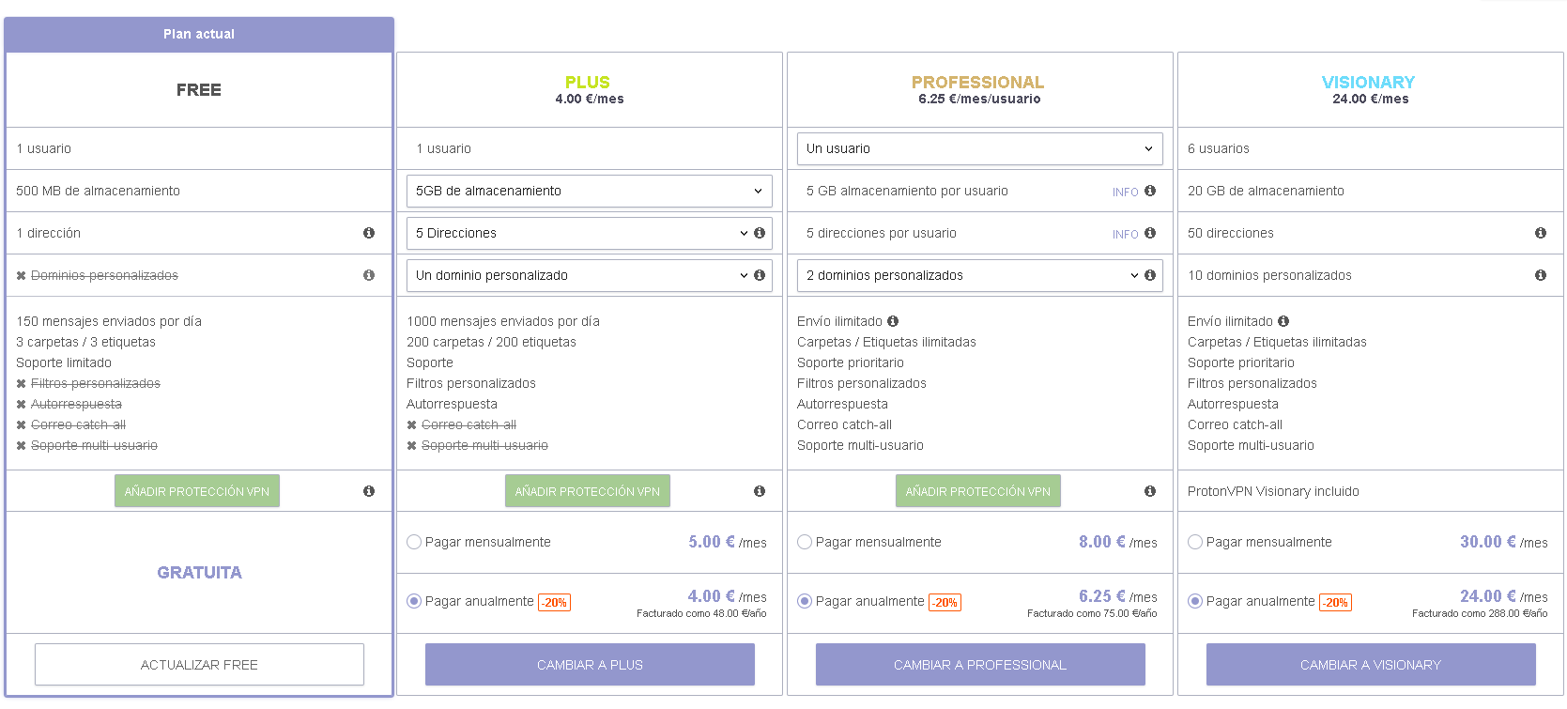Viewport: 1567px width, 709px height.
Task: Click the CAMBIAR A PLUS button
Action: tap(590, 665)
